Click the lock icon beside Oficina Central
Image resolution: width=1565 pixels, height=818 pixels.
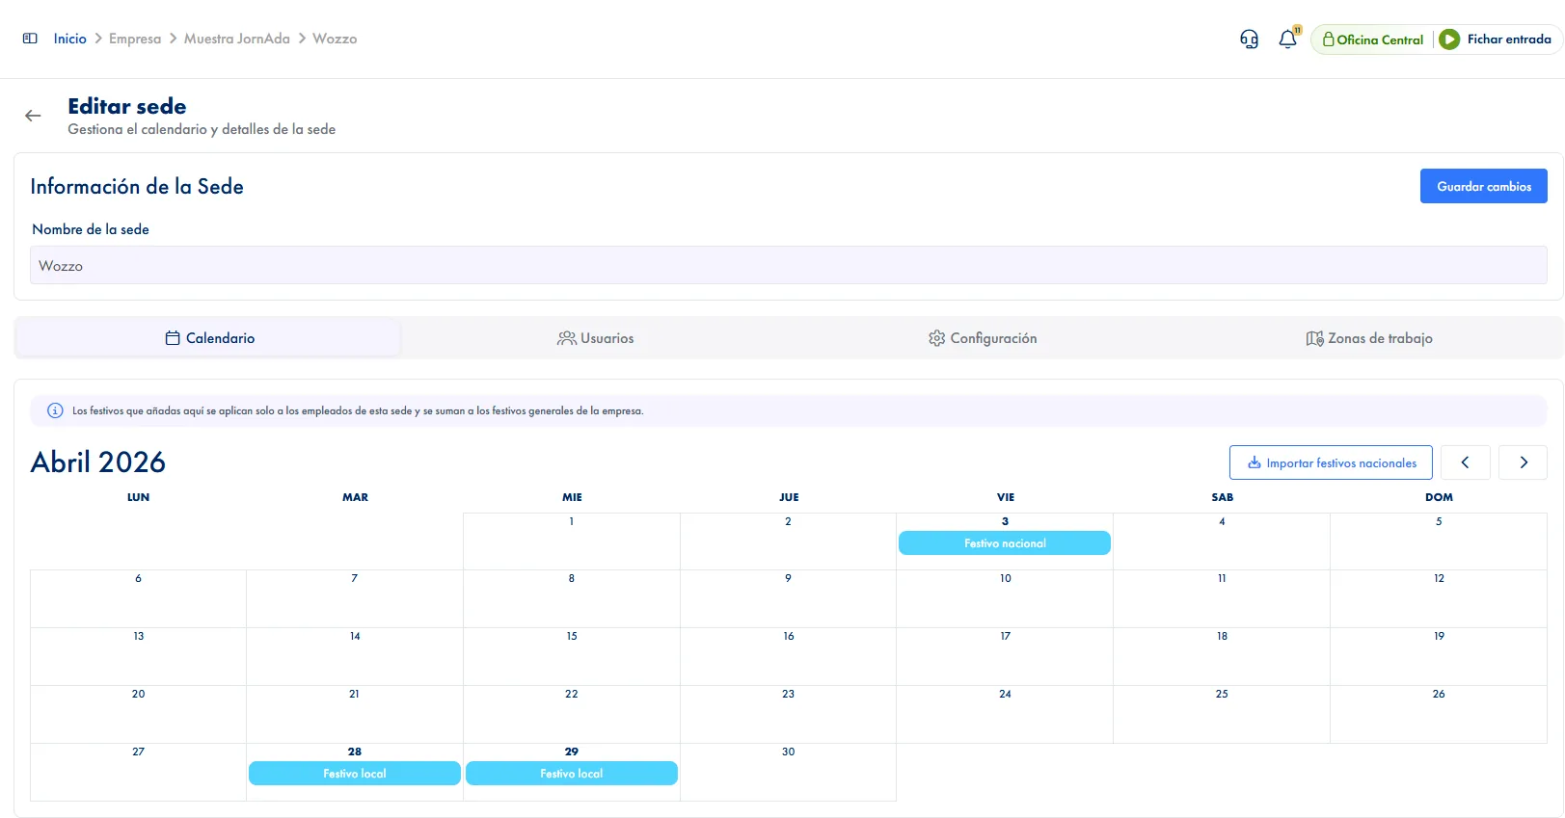pyautogui.click(x=1328, y=40)
